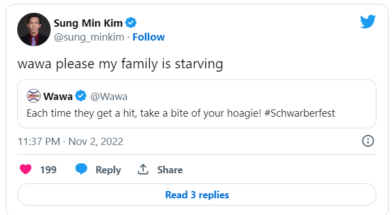Viewport: 392px width, 215px height.
Task: Click the @Wawa handle in quoted tweet
Action: [109, 96]
